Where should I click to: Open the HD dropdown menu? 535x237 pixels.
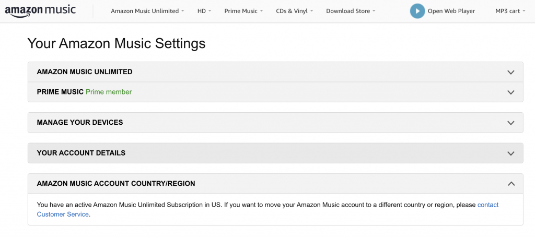(204, 11)
